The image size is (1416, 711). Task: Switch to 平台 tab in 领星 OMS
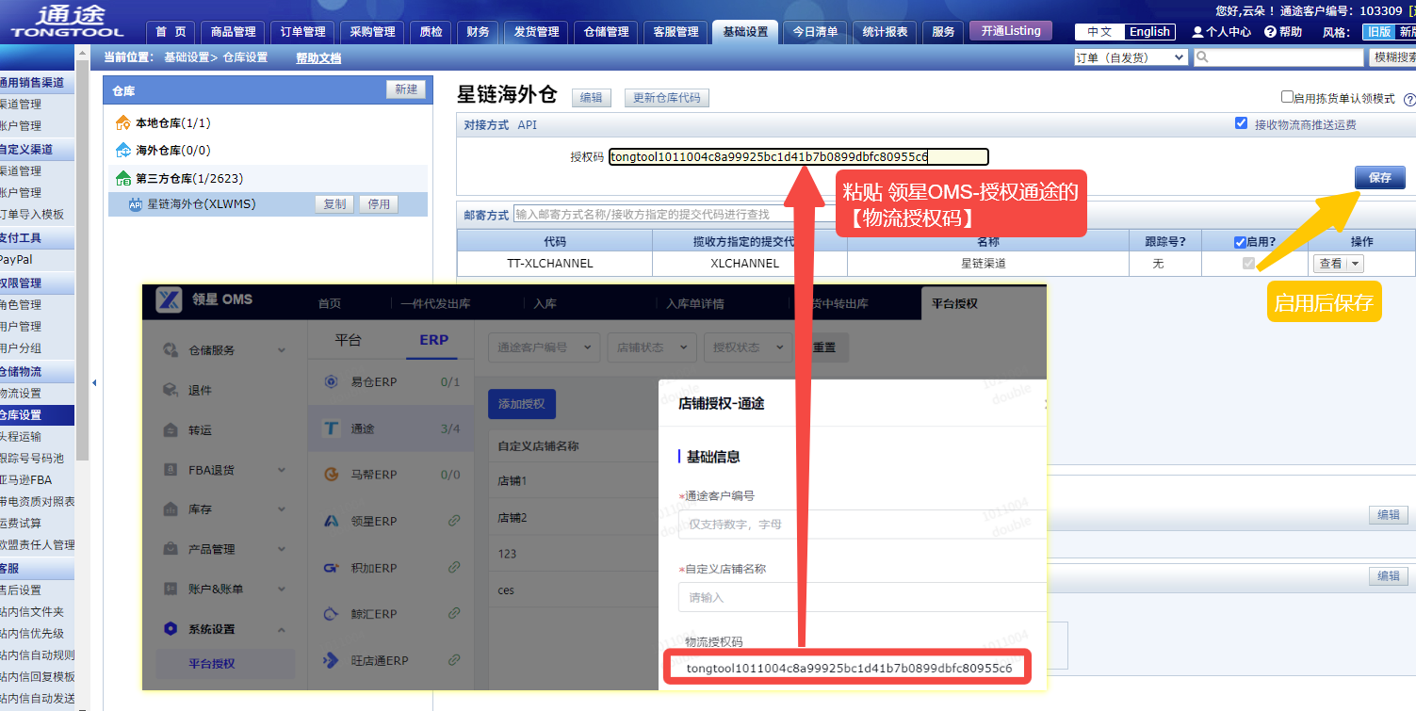(x=348, y=340)
